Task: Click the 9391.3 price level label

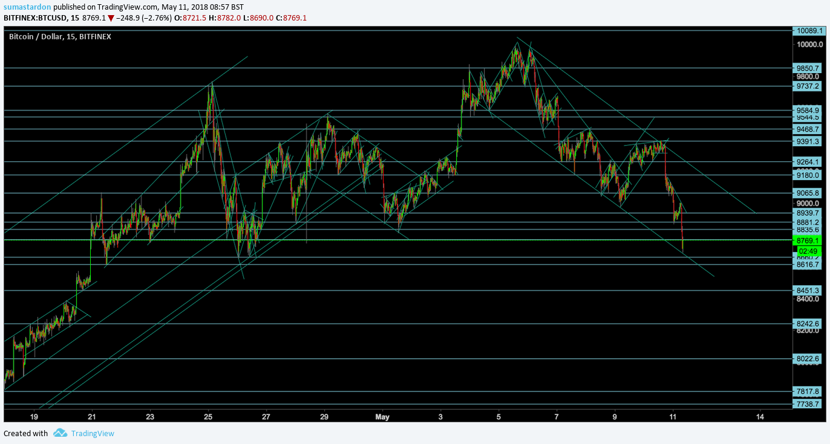Action: click(808, 141)
